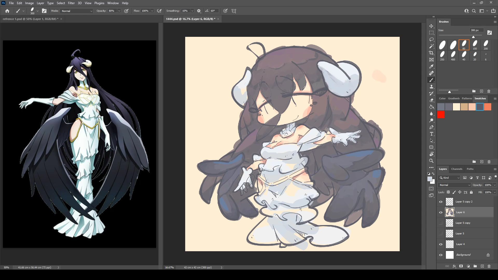Select the Path Selection tool
The image size is (498, 280).
[431, 141]
